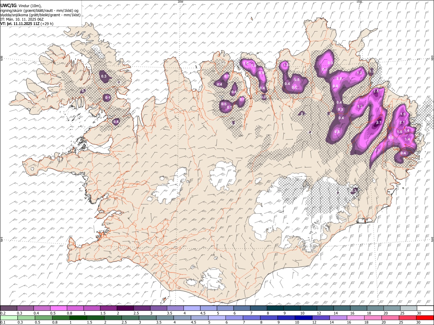Select the bright pink swatch between upper 0.5 and 0.8
Image resolution: width=434 pixels, height=325 pixels.
pyautogui.click(x=58, y=308)
